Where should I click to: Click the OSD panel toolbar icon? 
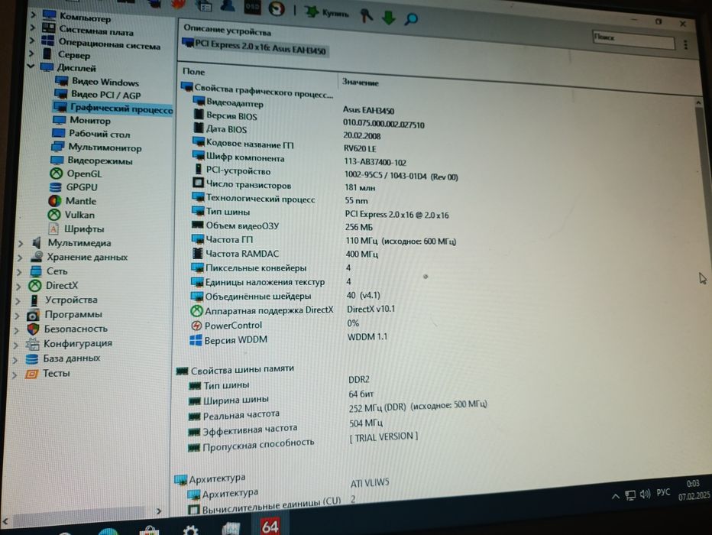(x=252, y=7)
